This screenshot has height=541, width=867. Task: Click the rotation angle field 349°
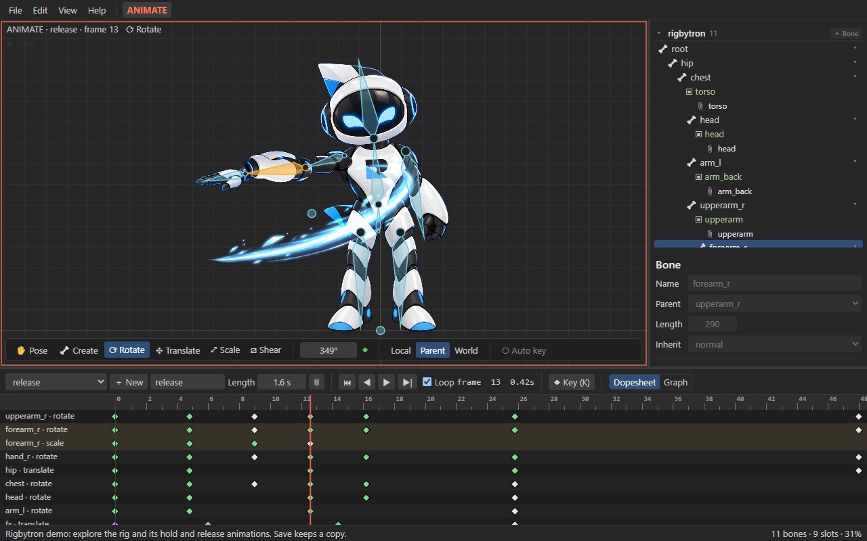(329, 350)
